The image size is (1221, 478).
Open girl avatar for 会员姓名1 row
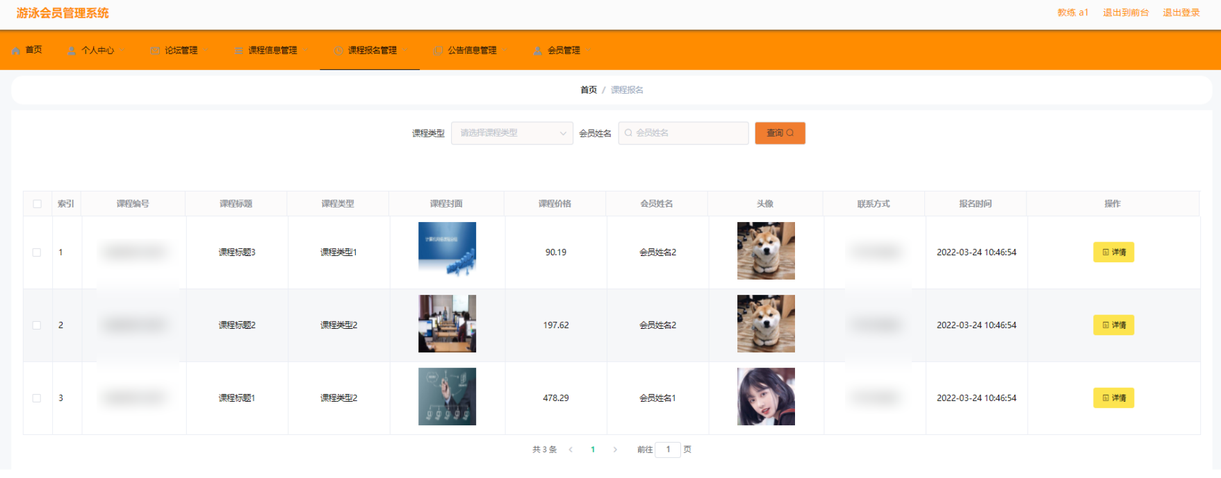click(x=766, y=397)
